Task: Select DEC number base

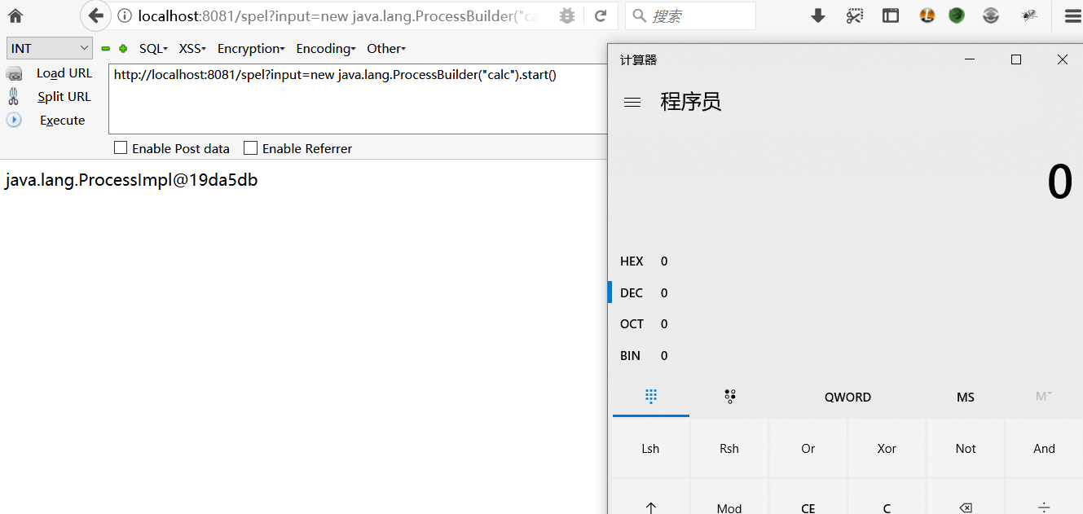Action: pos(644,293)
